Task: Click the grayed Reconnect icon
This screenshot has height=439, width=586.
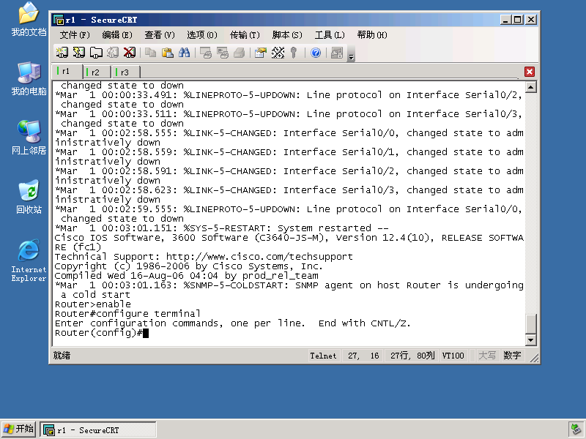Action: point(113,53)
